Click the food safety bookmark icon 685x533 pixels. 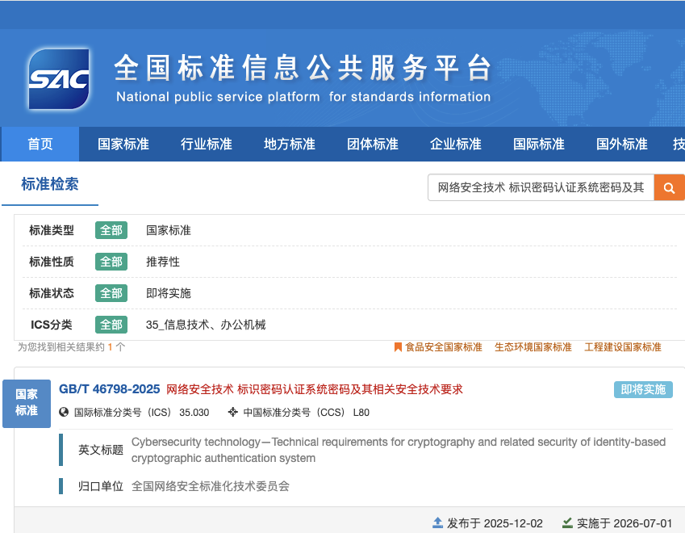(x=398, y=347)
